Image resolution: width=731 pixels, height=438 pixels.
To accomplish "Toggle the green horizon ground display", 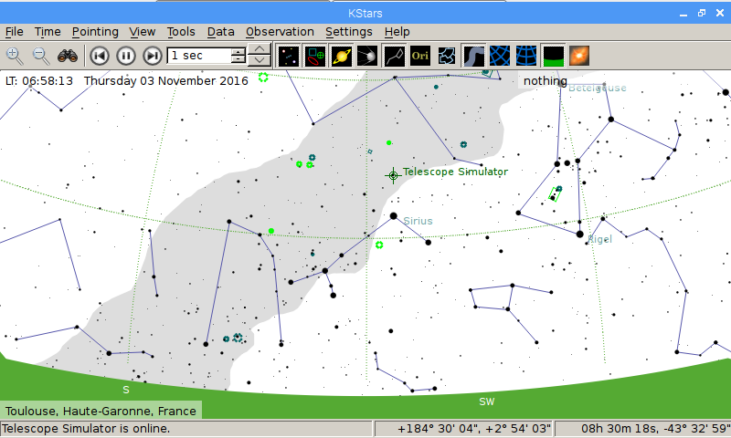I will 553,56.
